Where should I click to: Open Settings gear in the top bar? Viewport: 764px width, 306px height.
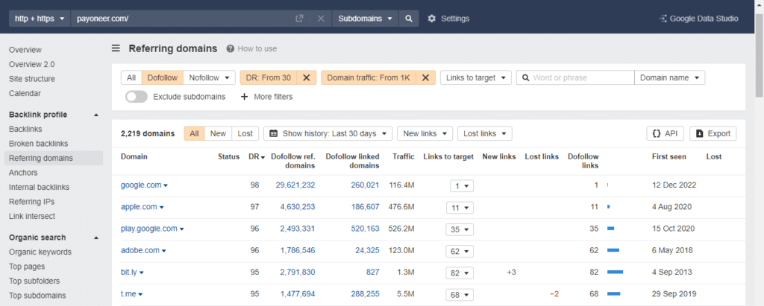coord(432,19)
